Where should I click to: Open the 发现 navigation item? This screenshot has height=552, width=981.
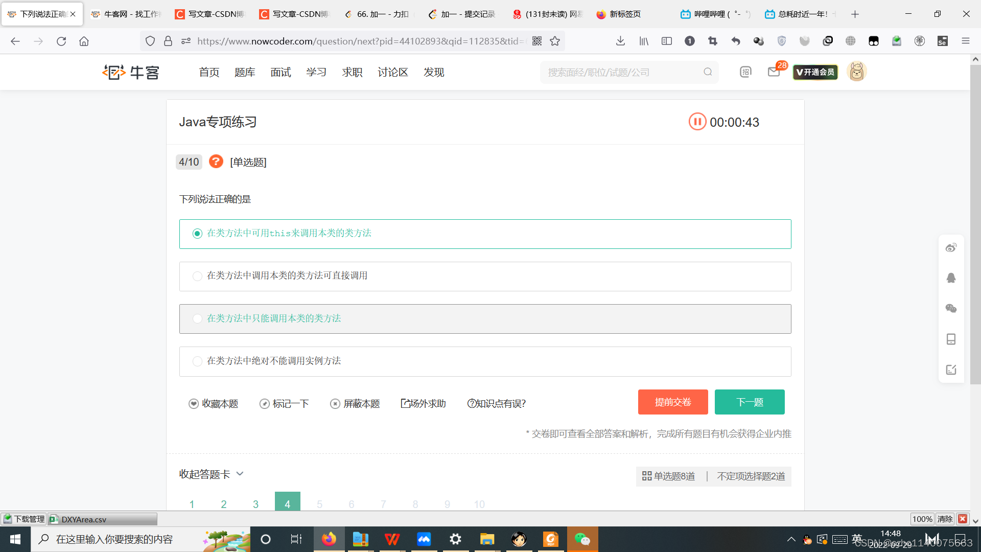[x=434, y=72]
